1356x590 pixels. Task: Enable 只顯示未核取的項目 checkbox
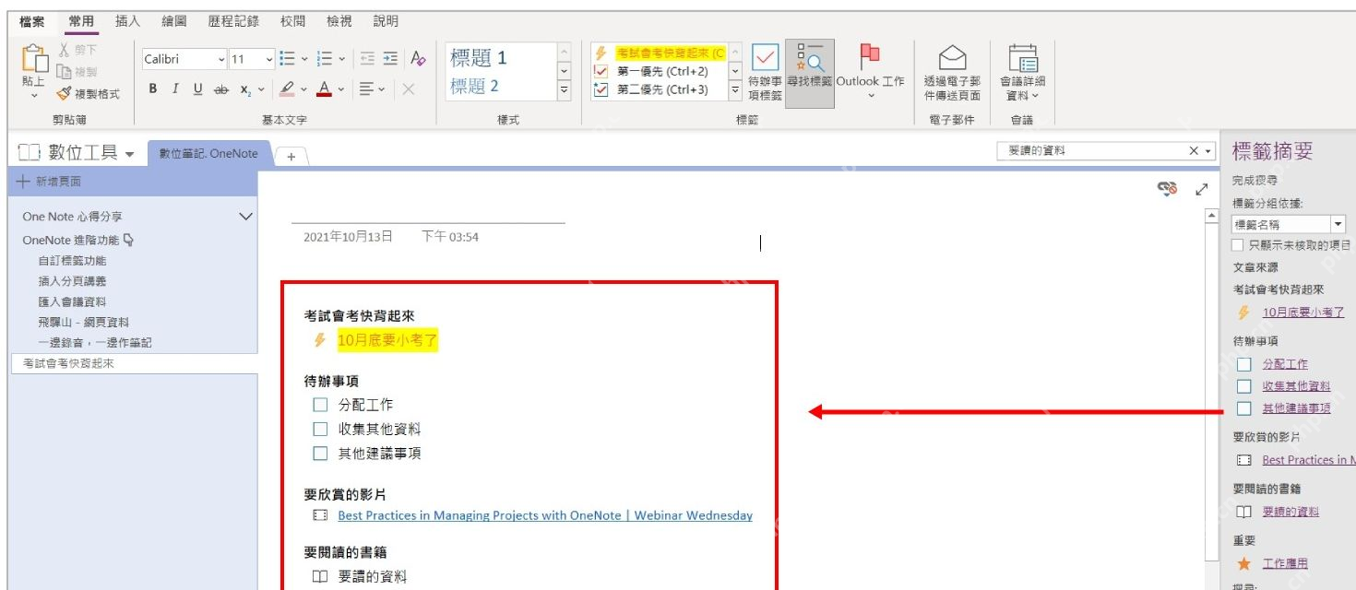[1239, 245]
